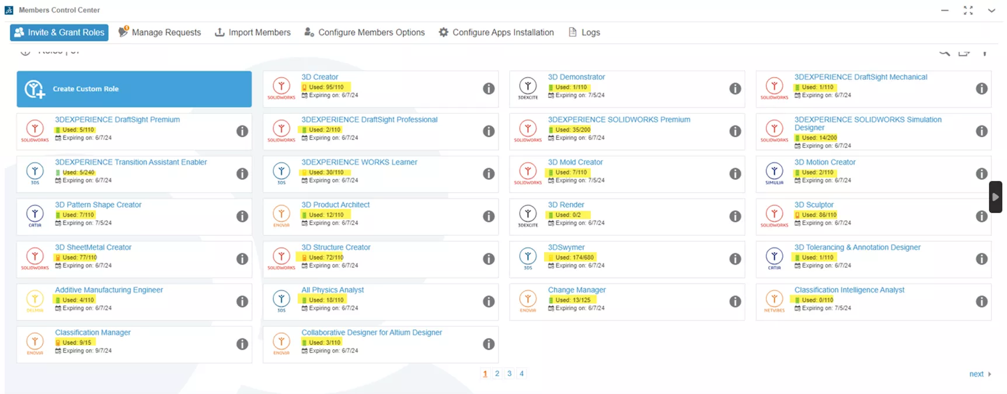
Task: Jump to page 4 of roles
Action: 522,374
